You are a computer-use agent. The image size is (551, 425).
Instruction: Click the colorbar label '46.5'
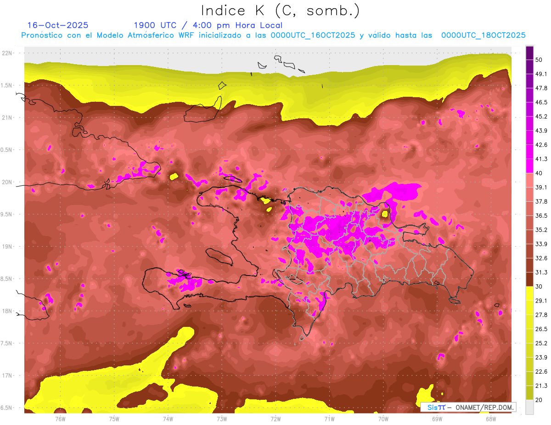tap(541, 102)
